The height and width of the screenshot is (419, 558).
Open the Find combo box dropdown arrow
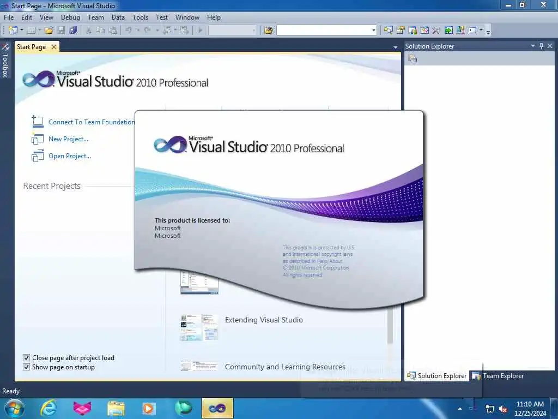(373, 31)
